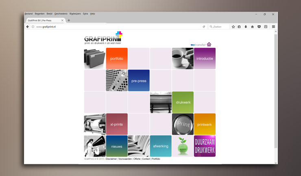This screenshot has width=301, height=176.
Task: Click the child with megaphone photo
Action: [x=95, y=146]
